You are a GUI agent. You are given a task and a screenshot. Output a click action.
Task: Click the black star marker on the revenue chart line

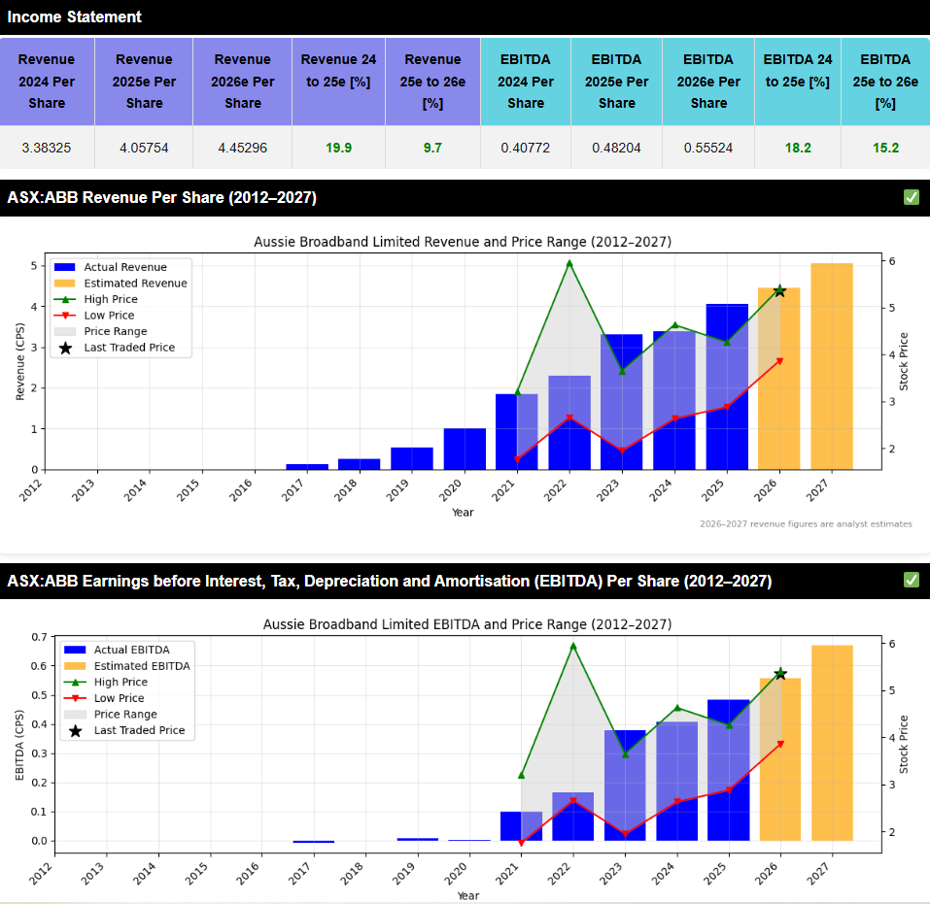click(x=779, y=290)
